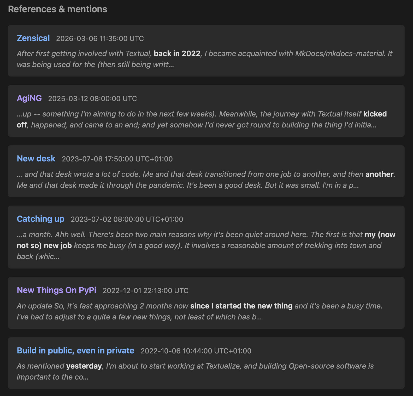Click the Zensical post timestamp

(100, 39)
